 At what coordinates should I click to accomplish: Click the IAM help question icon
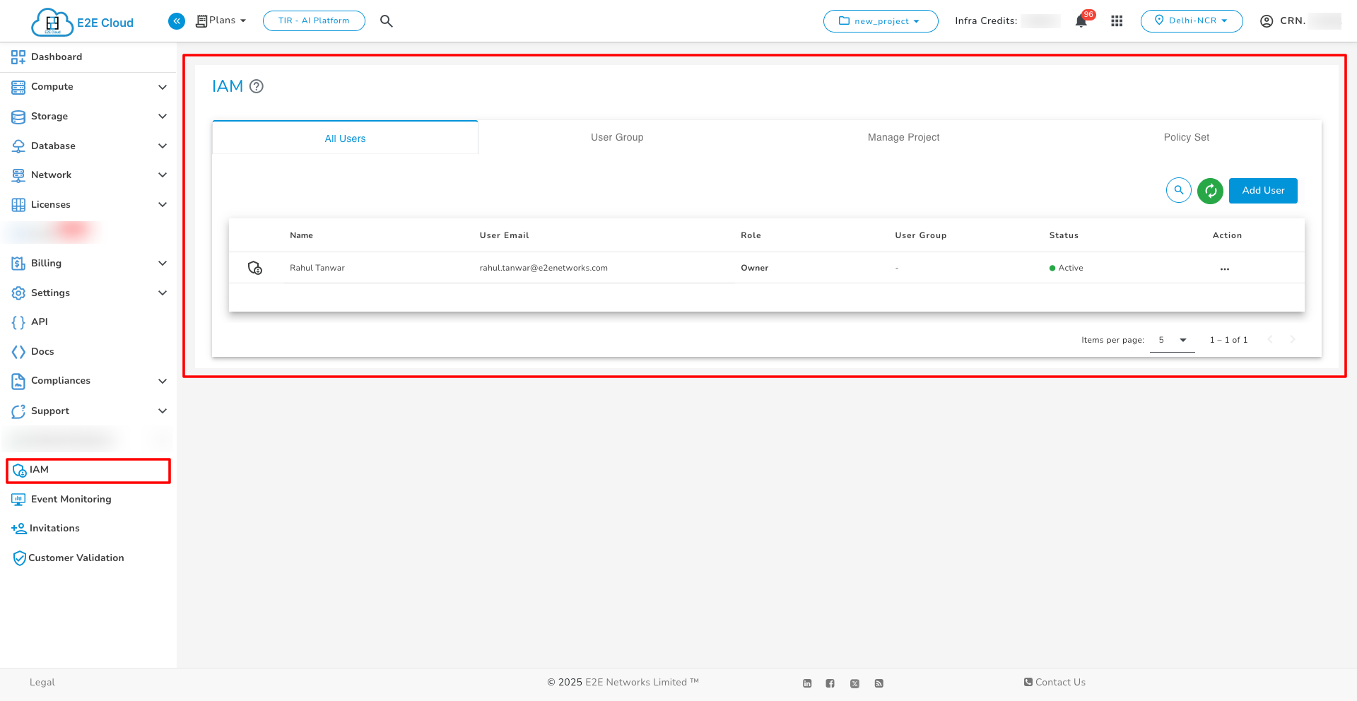(257, 86)
